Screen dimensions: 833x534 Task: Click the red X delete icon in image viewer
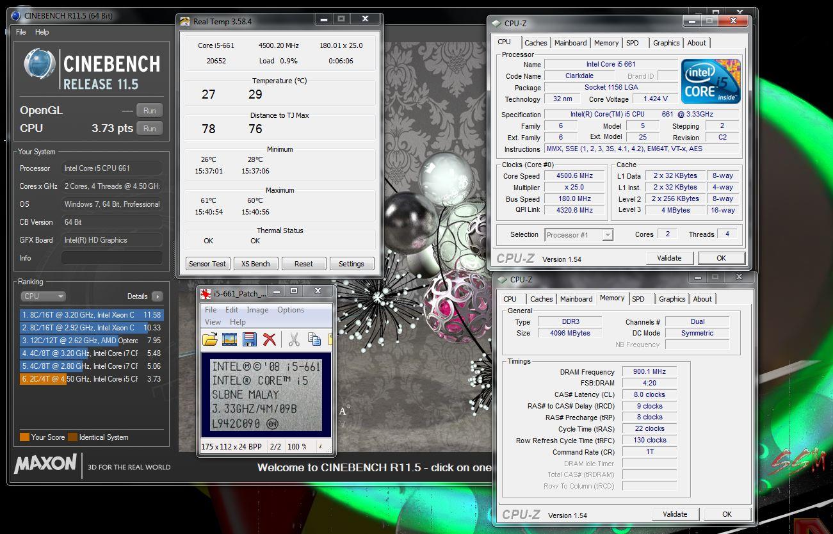tap(270, 339)
